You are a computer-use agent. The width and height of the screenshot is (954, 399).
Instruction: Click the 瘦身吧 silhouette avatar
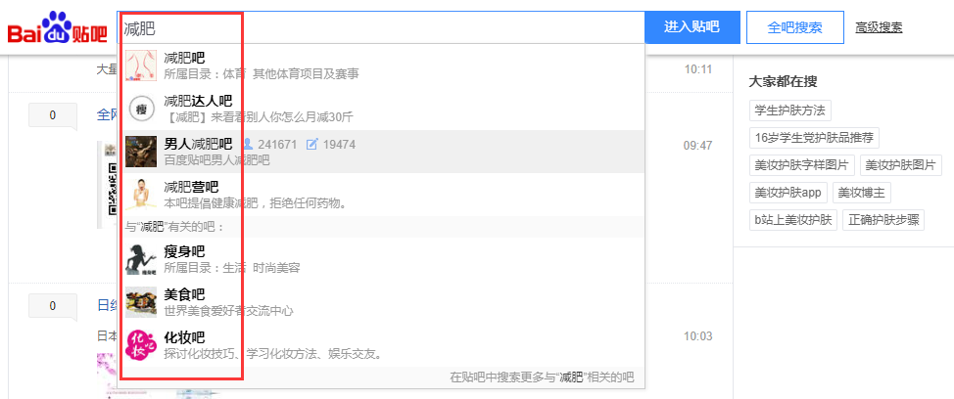(x=141, y=259)
